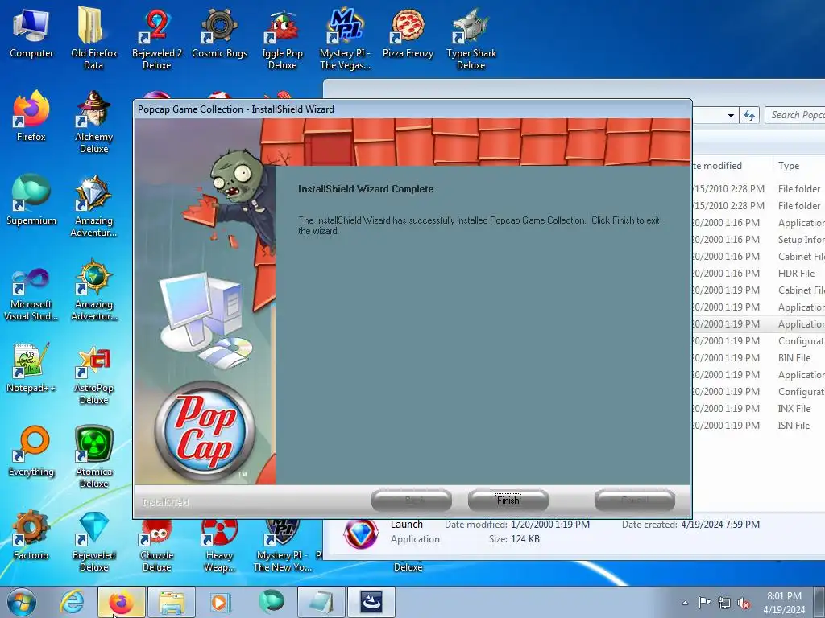This screenshot has width=825, height=618.
Task: Launch AstroPop Deluxe shortcut
Action: click(93, 374)
